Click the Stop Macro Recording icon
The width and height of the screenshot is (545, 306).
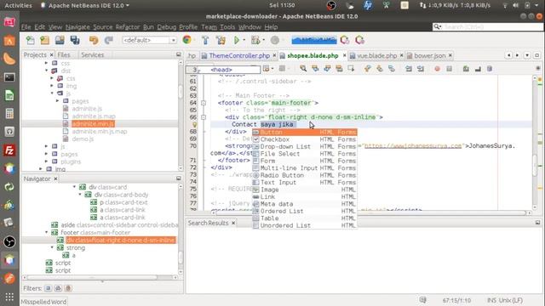pos(449,69)
